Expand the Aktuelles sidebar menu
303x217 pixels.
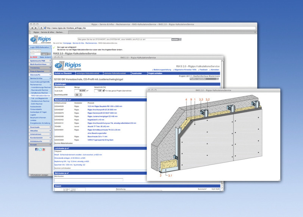coord(40,131)
